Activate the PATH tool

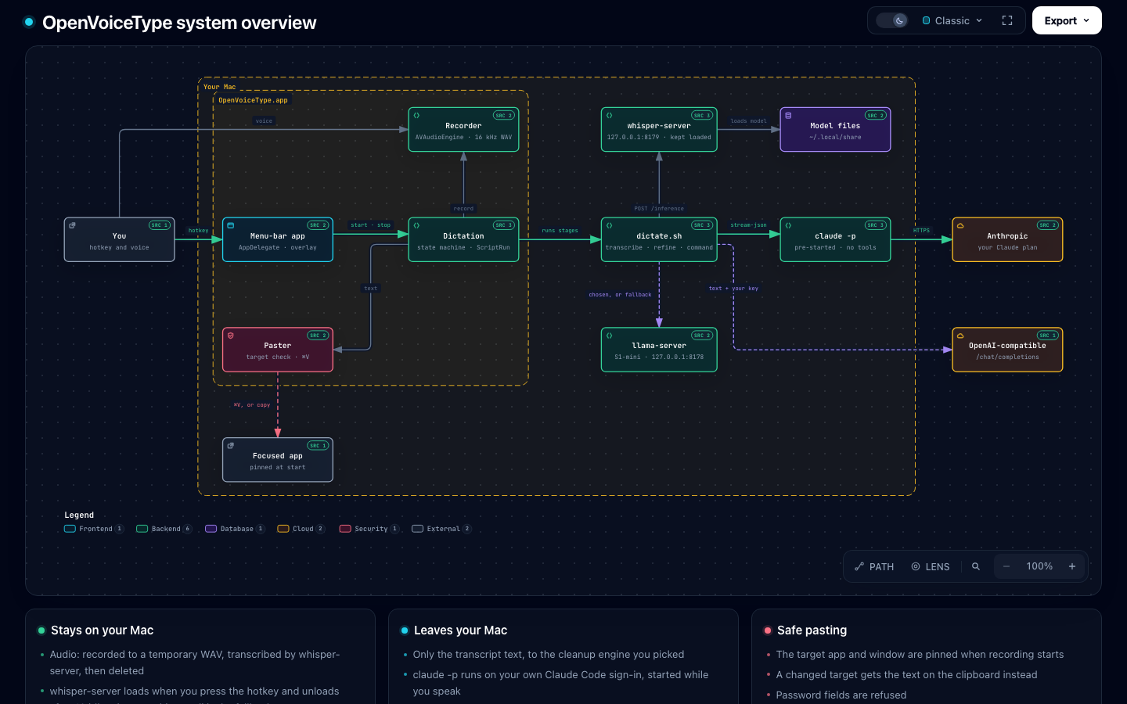[874, 566]
